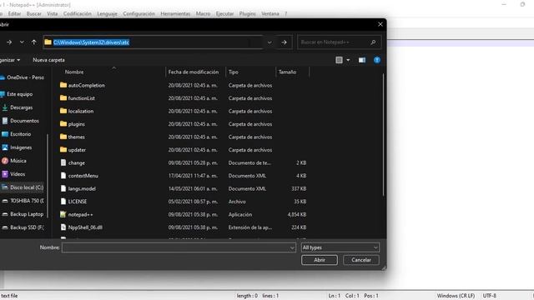The width and height of the screenshot is (534, 300).
Task: Open the Macro menu
Action: (203, 13)
